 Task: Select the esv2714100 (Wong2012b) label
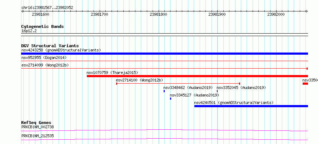pyautogui.click(x=140, y=80)
